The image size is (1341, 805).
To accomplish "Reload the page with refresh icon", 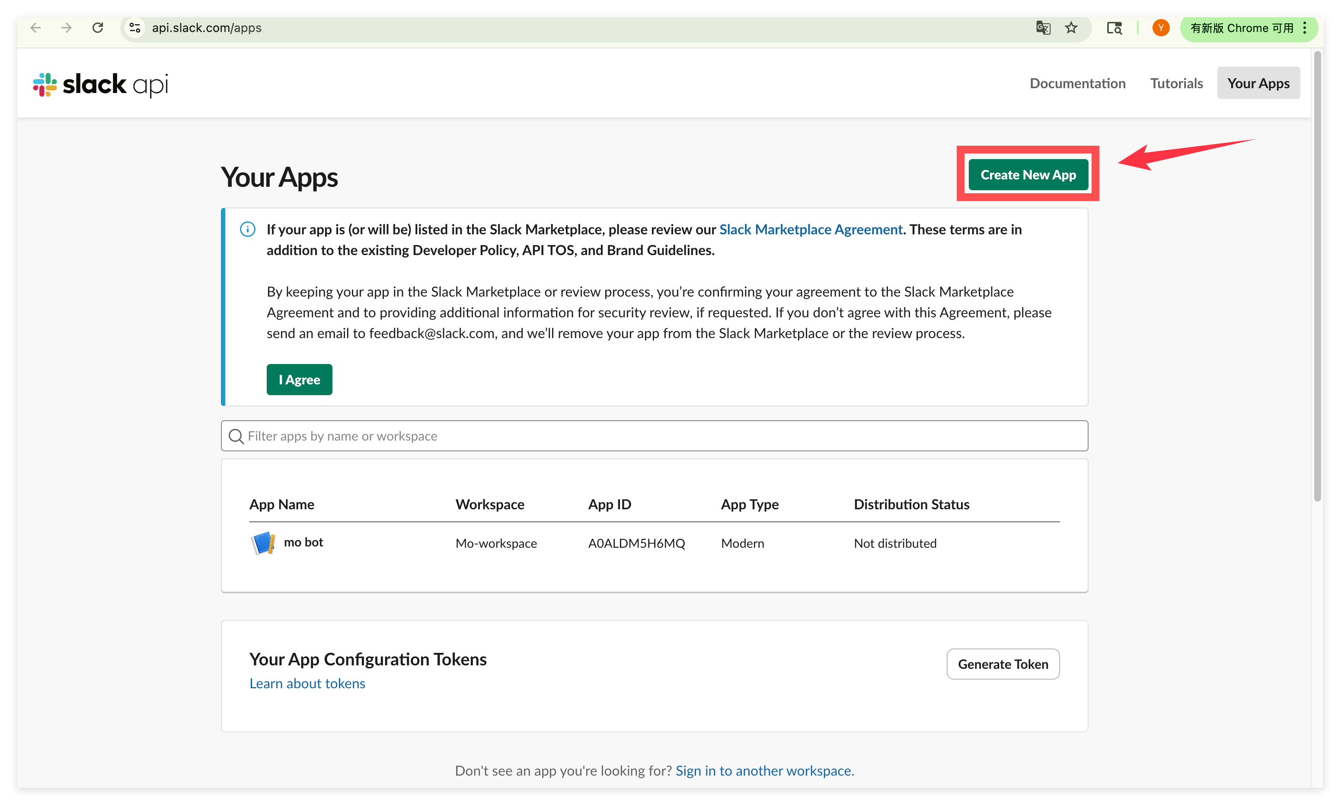I will click(x=98, y=28).
